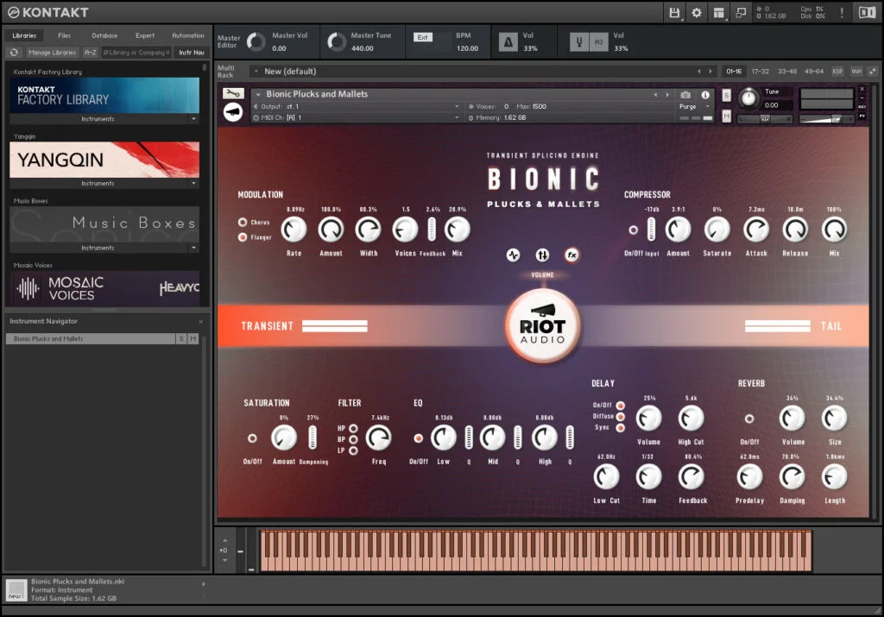The image size is (884, 617).
Task: Expand the Yangqin Instruments dropdown arrow
Action: [x=193, y=183]
